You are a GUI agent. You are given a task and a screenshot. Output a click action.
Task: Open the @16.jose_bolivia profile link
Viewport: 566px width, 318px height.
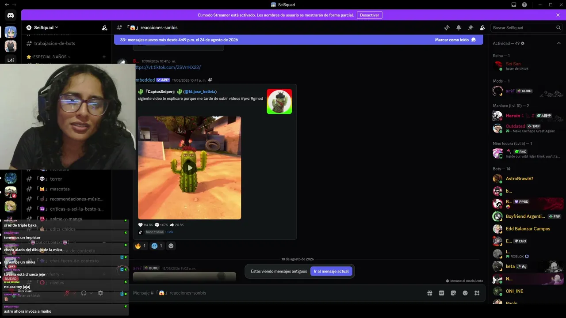tap(200, 91)
